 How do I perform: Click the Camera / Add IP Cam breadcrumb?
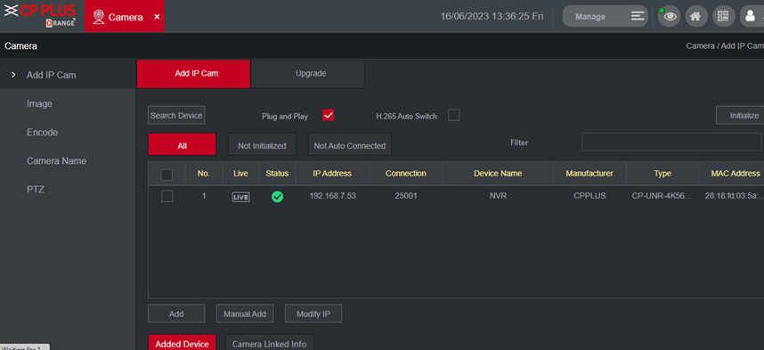(725, 45)
